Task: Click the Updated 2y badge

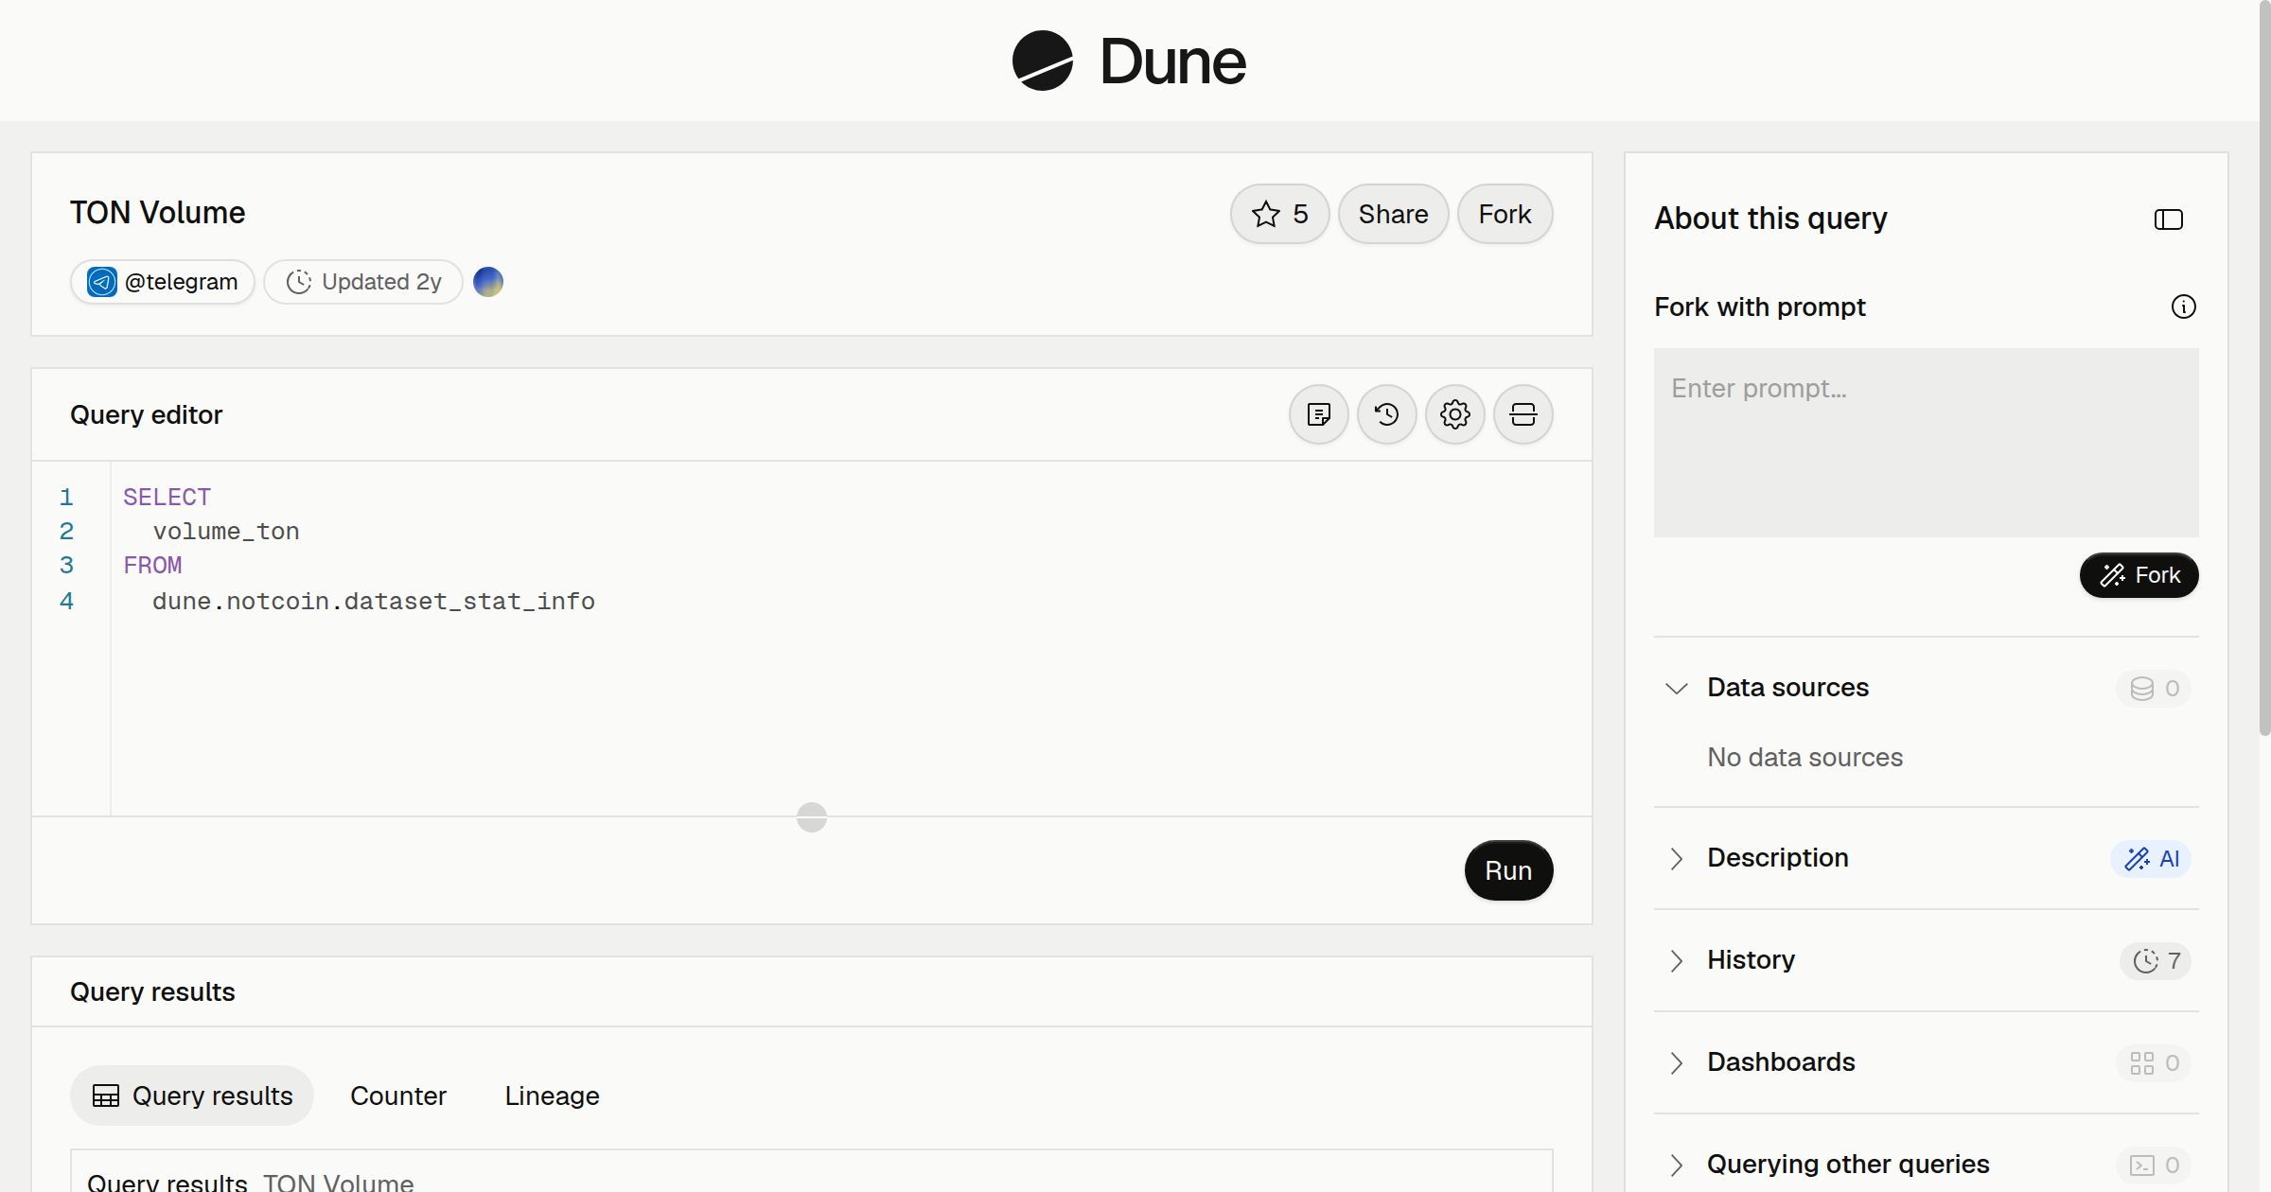Action: point(363,282)
